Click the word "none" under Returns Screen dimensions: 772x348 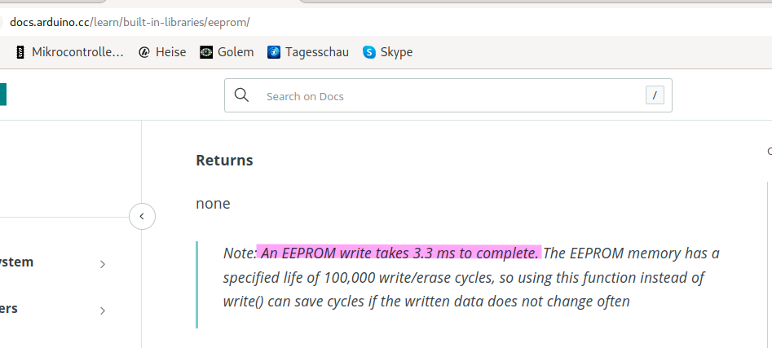(x=213, y=203)
